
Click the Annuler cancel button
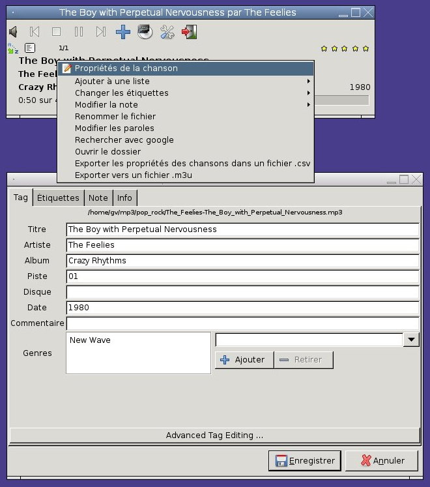point(382,461)
